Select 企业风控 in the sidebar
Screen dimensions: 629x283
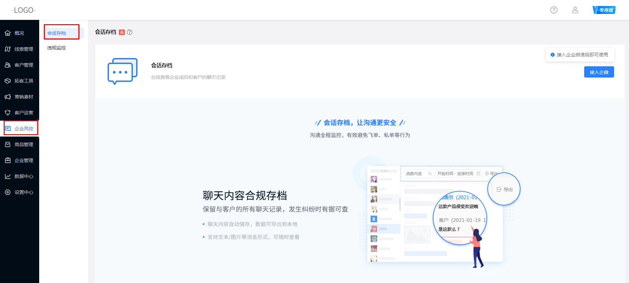click(x=24, y=129)
